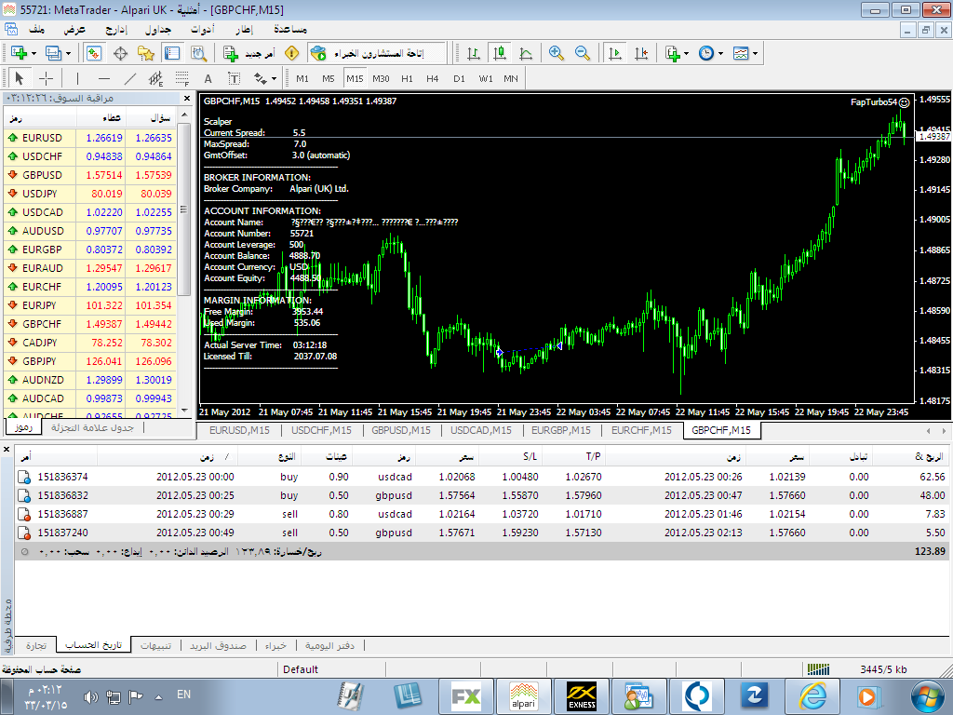
Task: Switch to USDCAD,M15 chart tab
Action: point(481,430)
